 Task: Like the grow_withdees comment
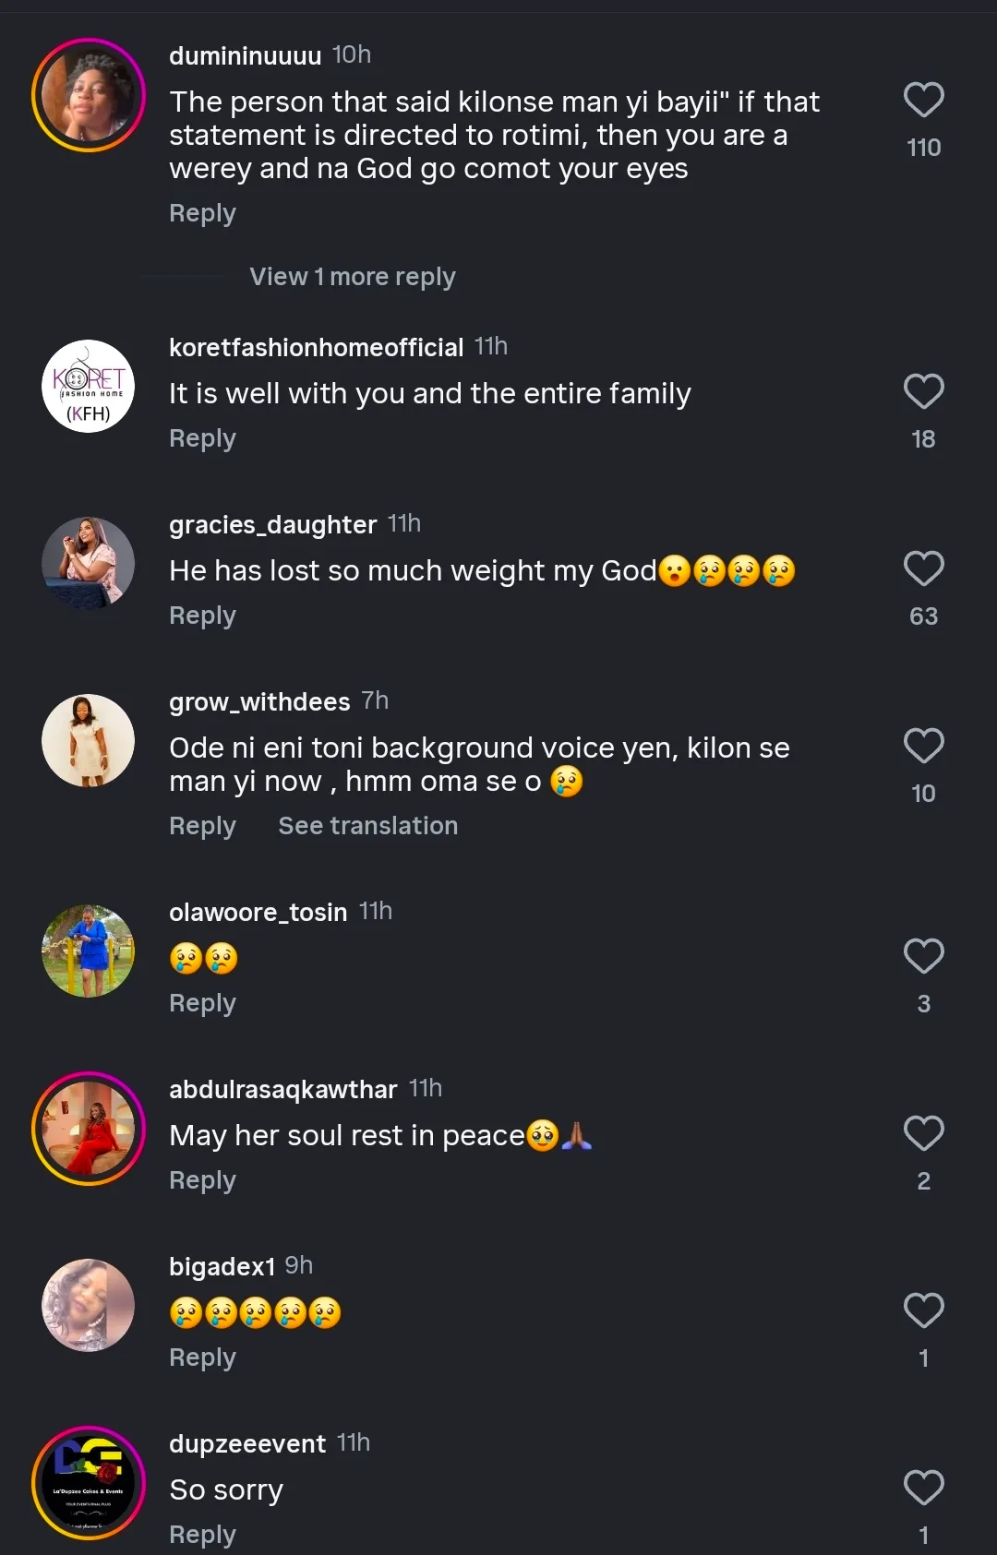click(923, 747)
